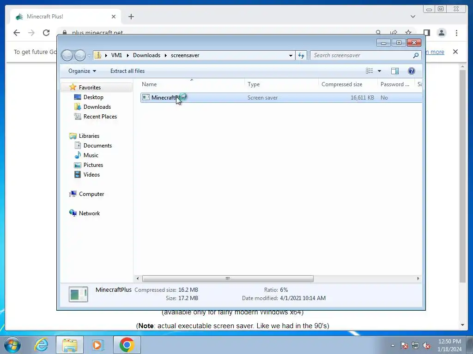Image resolution: width=473 pixels, height=354 pixels.
Task: Dismiss the Chrome update info bar
Action: [x=455, y=52]
